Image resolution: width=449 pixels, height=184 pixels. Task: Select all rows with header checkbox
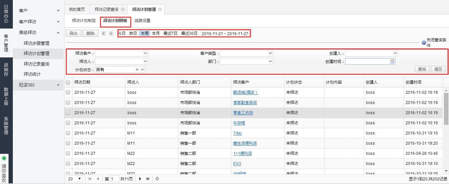[68, 82]
